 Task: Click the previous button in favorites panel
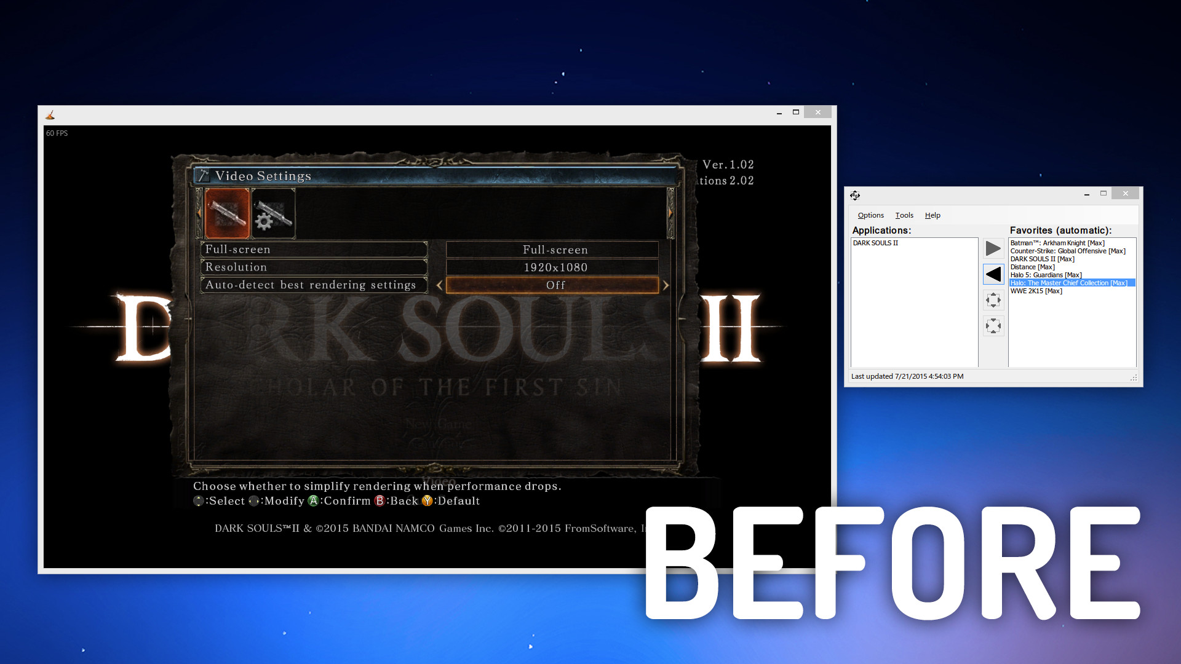[x=993, y=274]
